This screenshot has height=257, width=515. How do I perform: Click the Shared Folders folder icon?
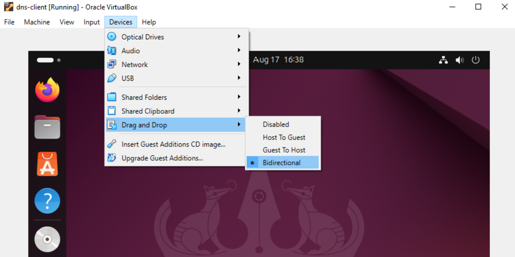[112, 97]
